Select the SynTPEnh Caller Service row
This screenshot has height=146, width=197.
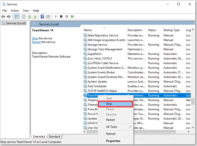coord(137,63)
